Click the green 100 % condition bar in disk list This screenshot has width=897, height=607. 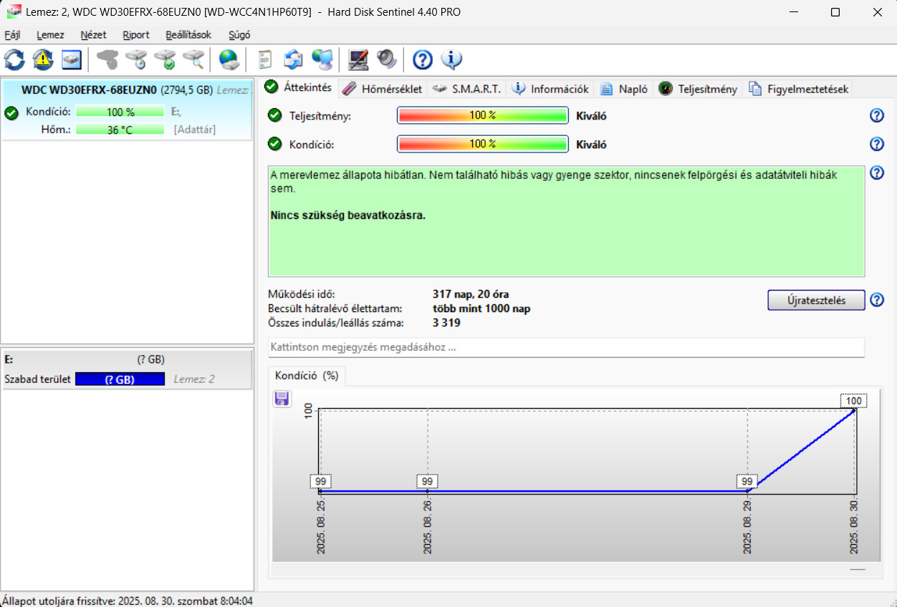(x=120, y=112)
